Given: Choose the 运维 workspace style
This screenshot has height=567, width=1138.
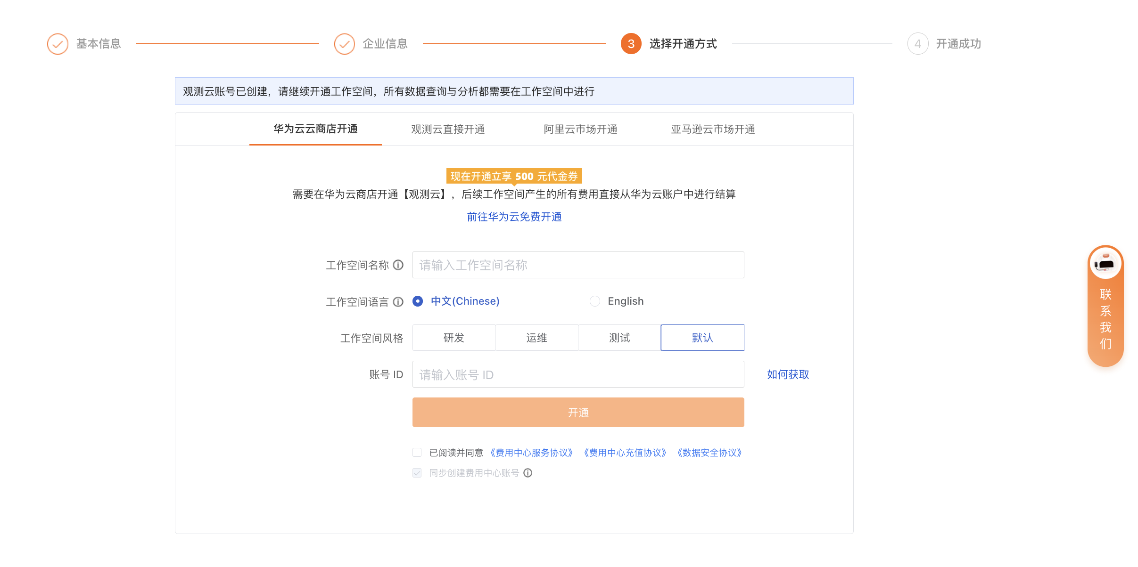Looking at the screenshot, I should [536, 338].
